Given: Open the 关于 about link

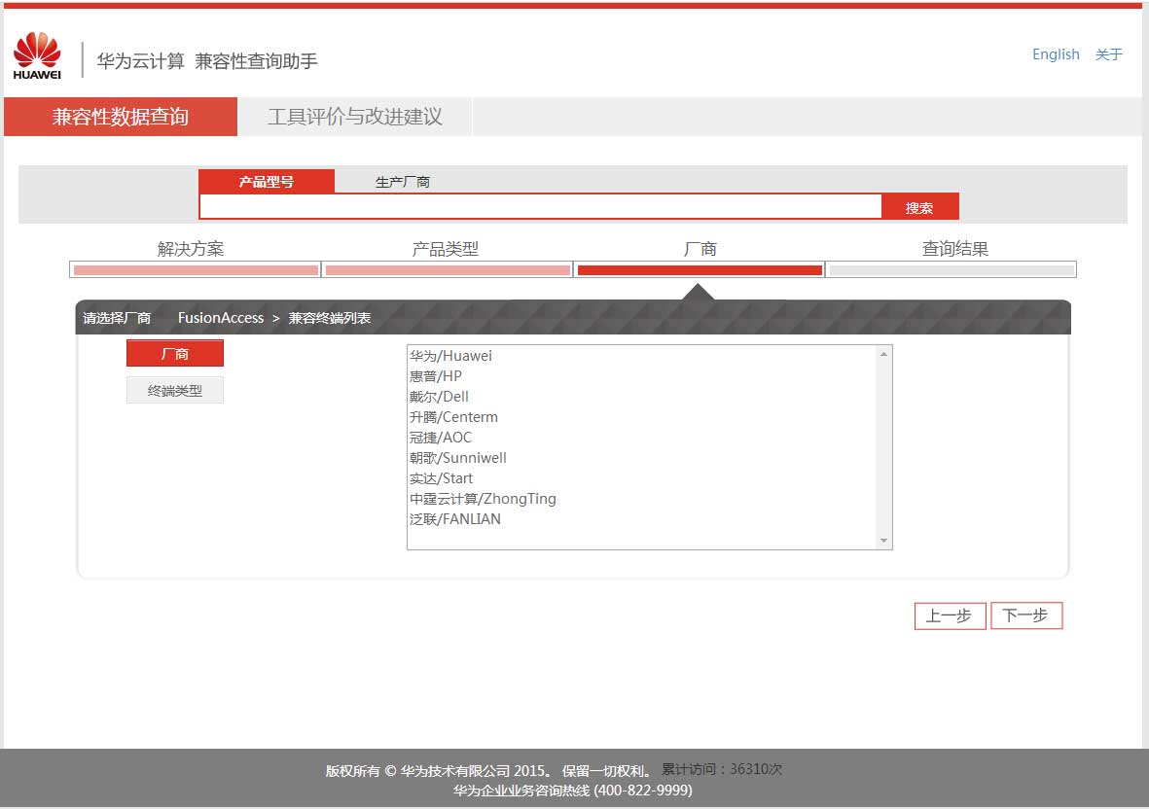Looking at the screenshot, I should coord(1109,54).
